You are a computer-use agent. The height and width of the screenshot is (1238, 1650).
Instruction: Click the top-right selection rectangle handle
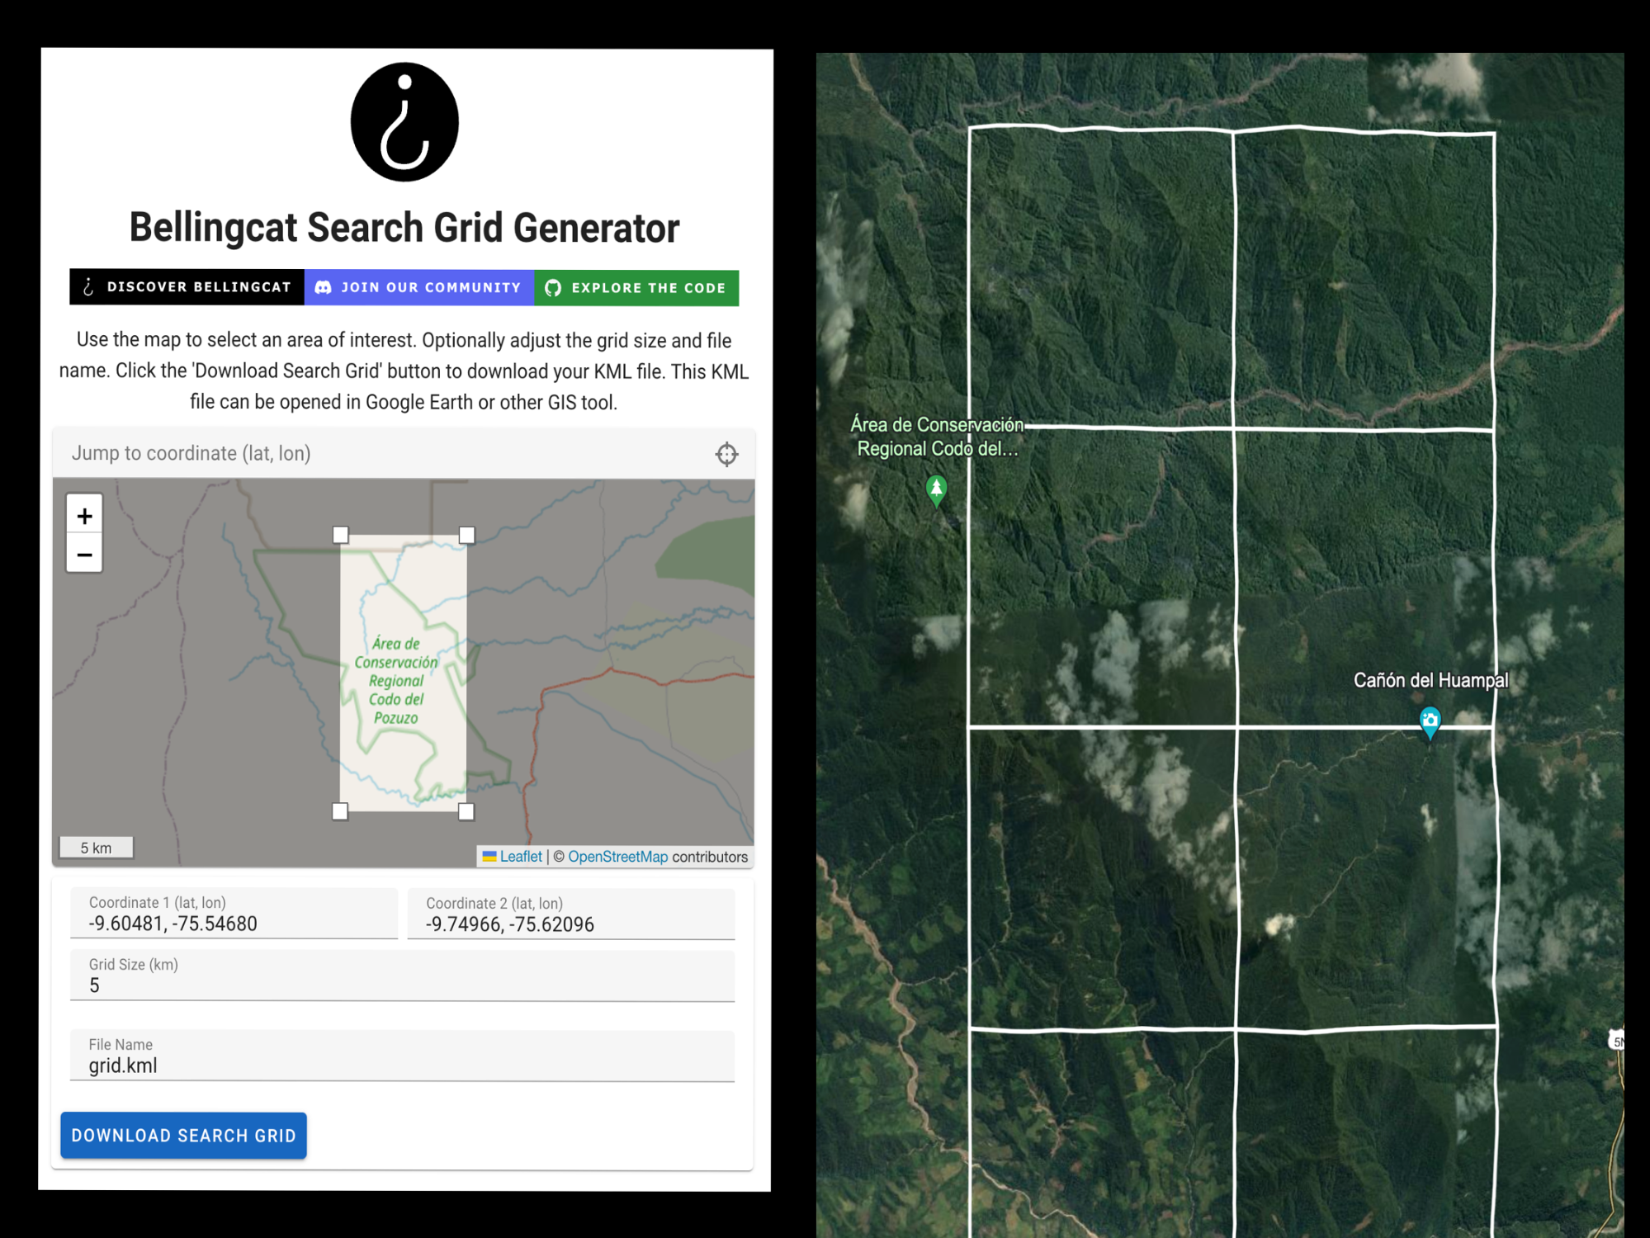click(466, 535)
